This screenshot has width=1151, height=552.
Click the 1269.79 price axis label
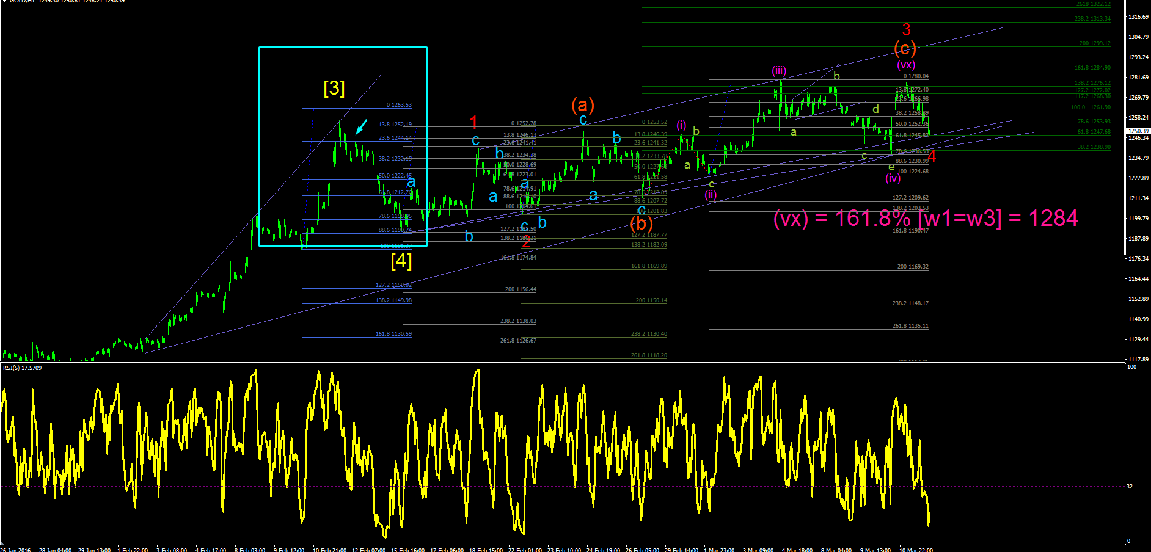1138,98
